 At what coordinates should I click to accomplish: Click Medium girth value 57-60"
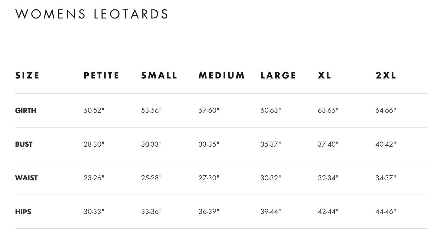pyautogui.click(x=209, y=110)
